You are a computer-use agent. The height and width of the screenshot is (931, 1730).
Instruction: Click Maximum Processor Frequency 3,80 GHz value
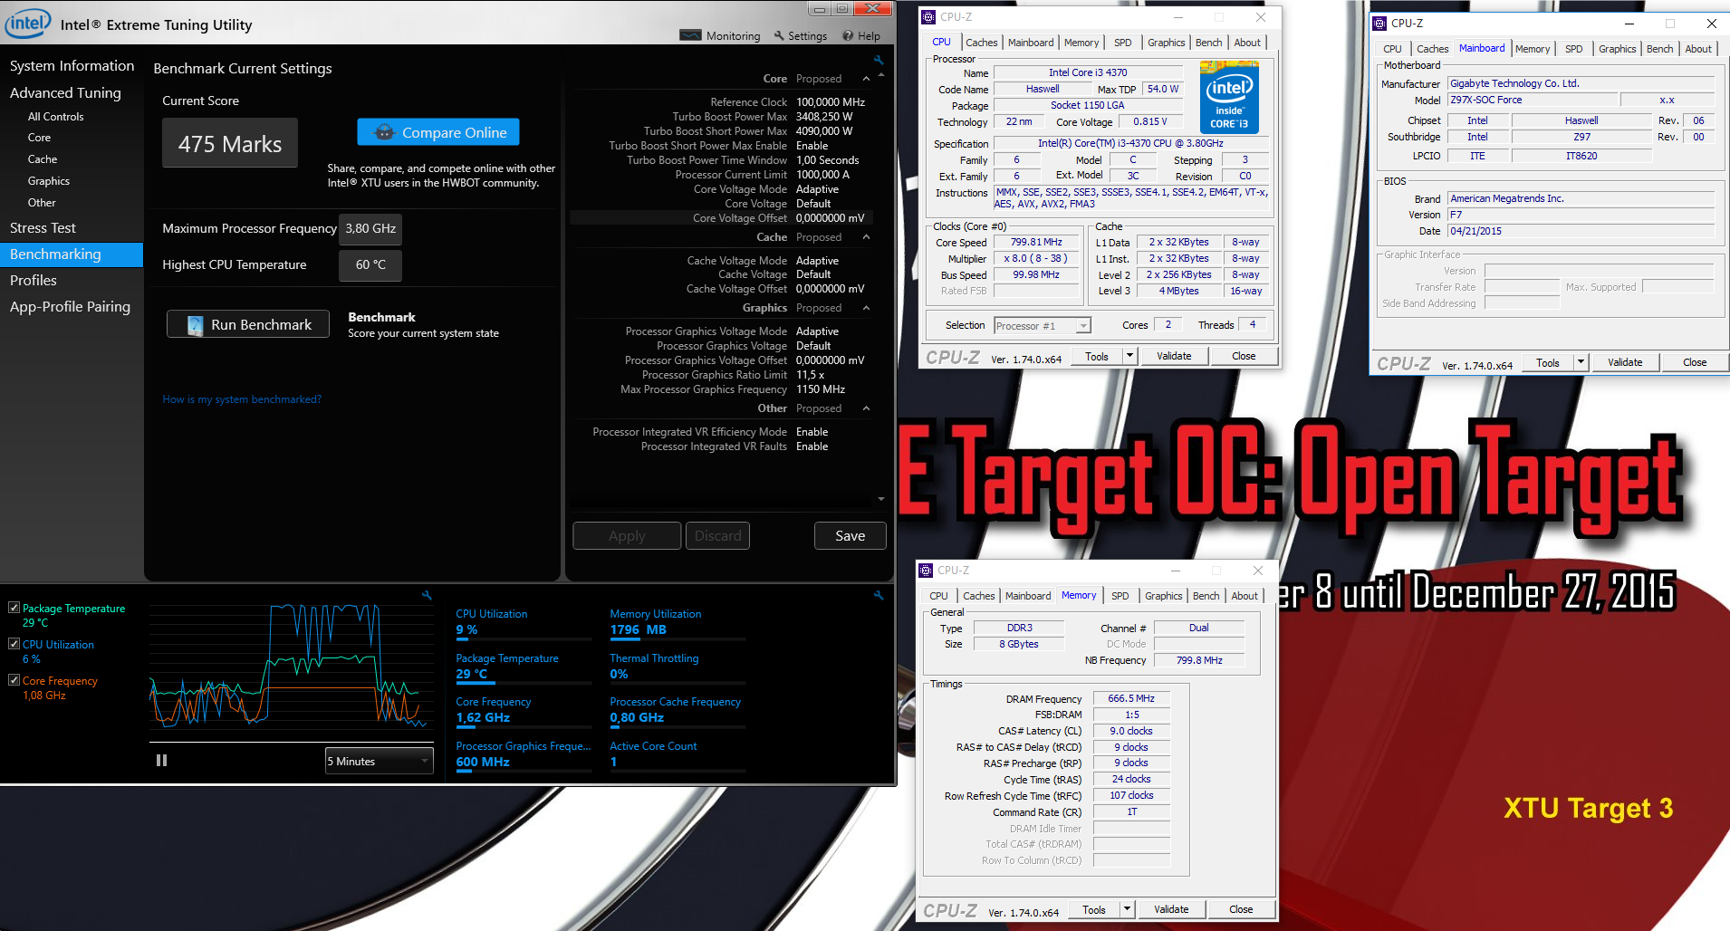tap(370, 228)
